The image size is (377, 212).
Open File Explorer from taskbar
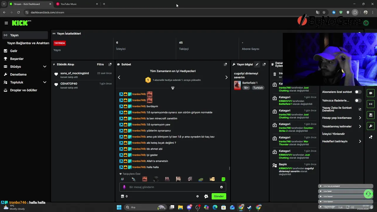pos(180,207)
